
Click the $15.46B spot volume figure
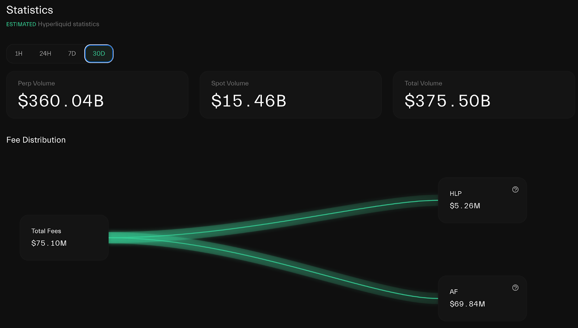point(249,101)
